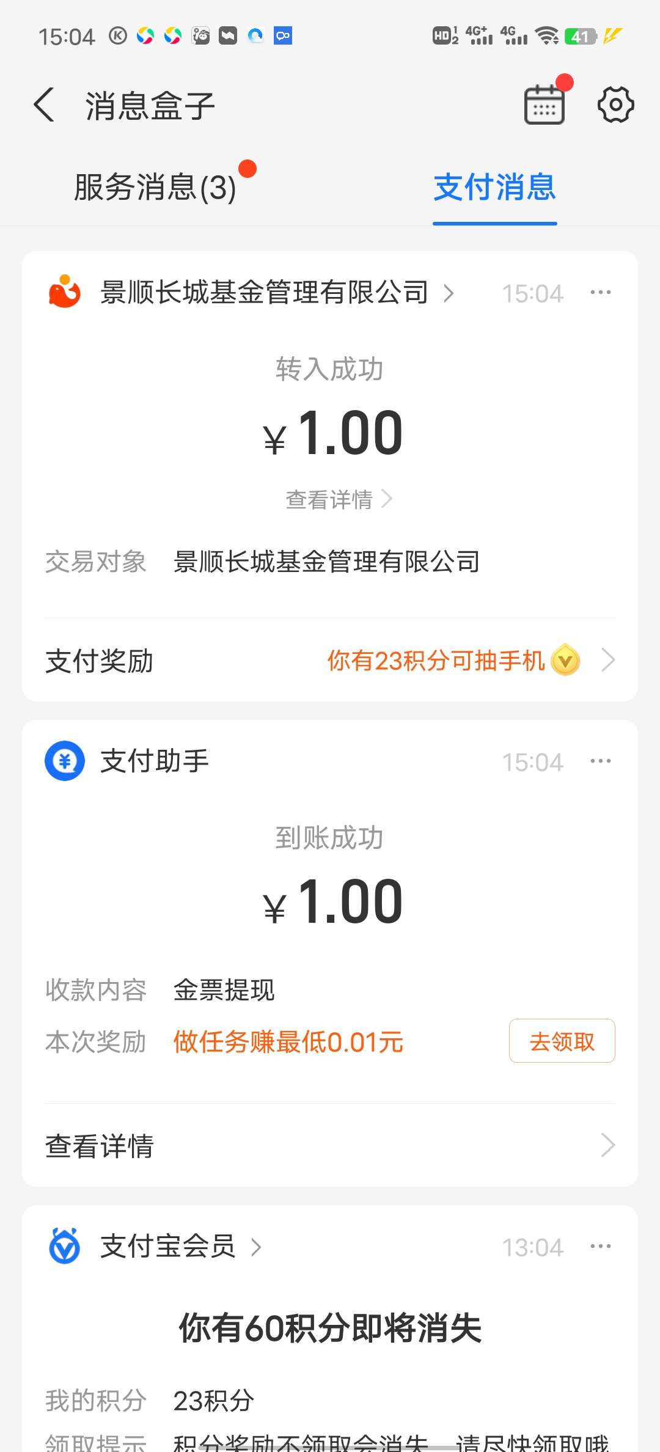This screenshot has height=1452, width=660.
Task: Tap the 去领取 button
Action: (x=562, y=1041)
